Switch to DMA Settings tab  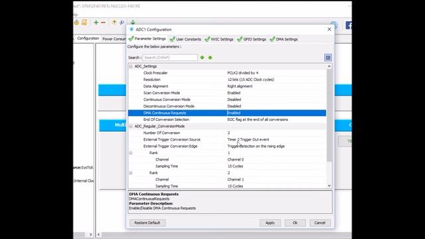pyautogui.click(x=284, y=39)
